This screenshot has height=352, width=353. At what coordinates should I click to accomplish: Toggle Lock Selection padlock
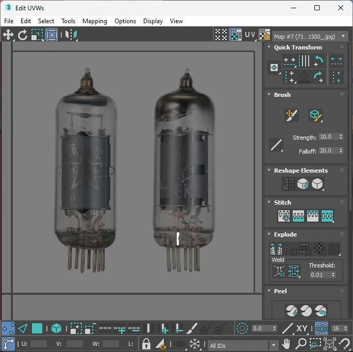(x=146, y=344)
